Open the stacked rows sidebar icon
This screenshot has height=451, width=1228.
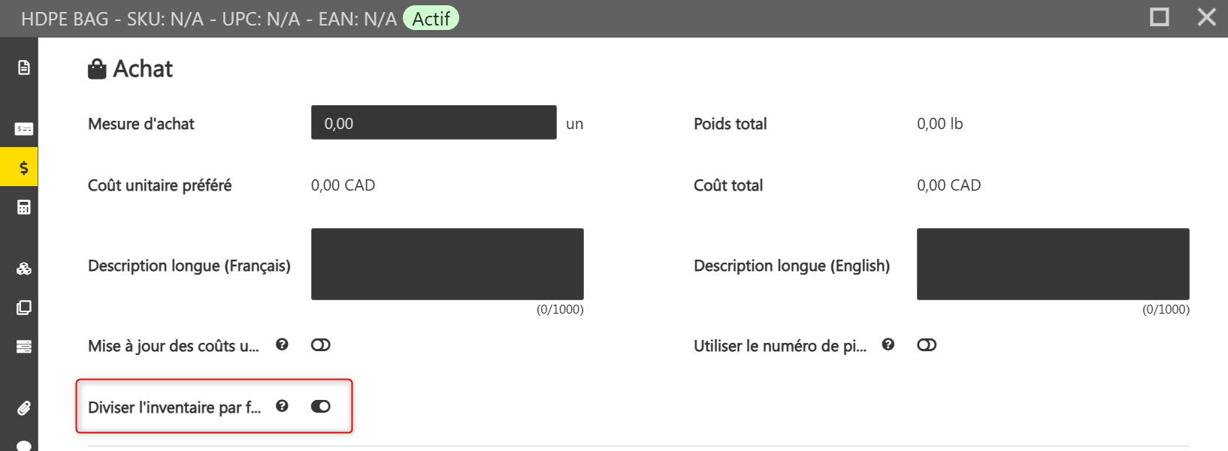tap(24, 347)
